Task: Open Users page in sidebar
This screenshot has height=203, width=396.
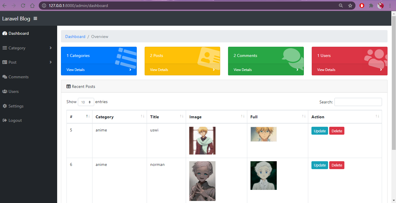Action: click(x=14, y=91)
